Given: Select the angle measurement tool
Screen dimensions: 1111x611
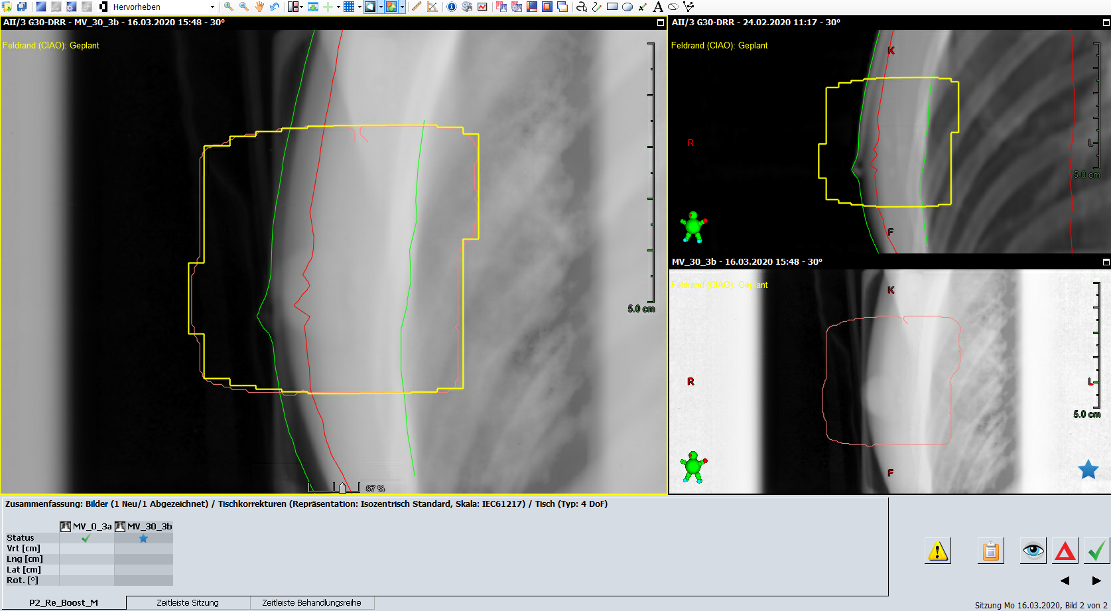Looking at the screenshot, I should point(432,7).
